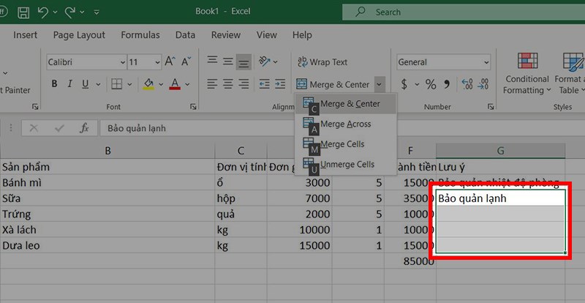Click the Increase Indent icon
The image size is (585, 303).
(280, 84)
